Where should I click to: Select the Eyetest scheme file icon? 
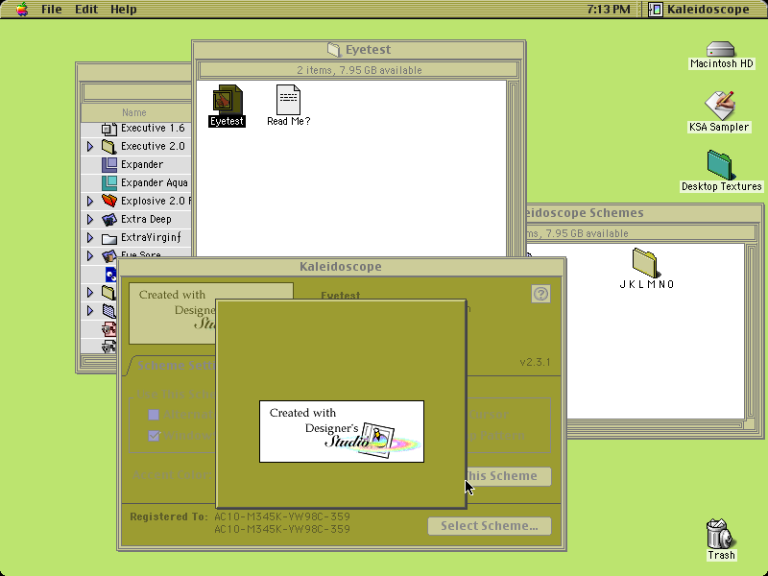tap(228, 100)
